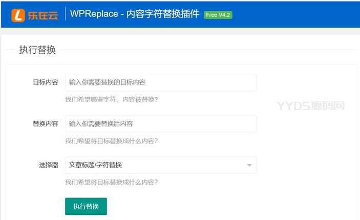Click the YYDS源码网 watermark
This screenshot has width=360, height=220.
pyautogui.click(x=310, y=106)
